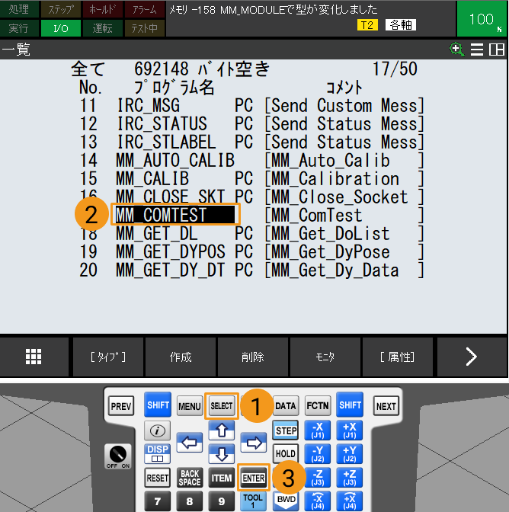Click the ENTER key
This screenshot has height=512, width=509.
point(254,478)
